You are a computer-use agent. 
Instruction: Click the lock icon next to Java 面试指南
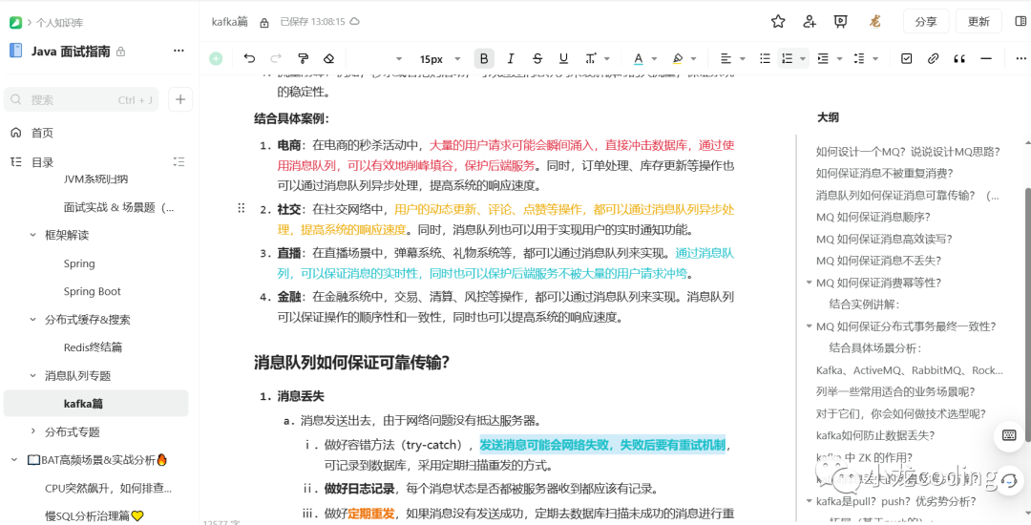click(120, 52)
